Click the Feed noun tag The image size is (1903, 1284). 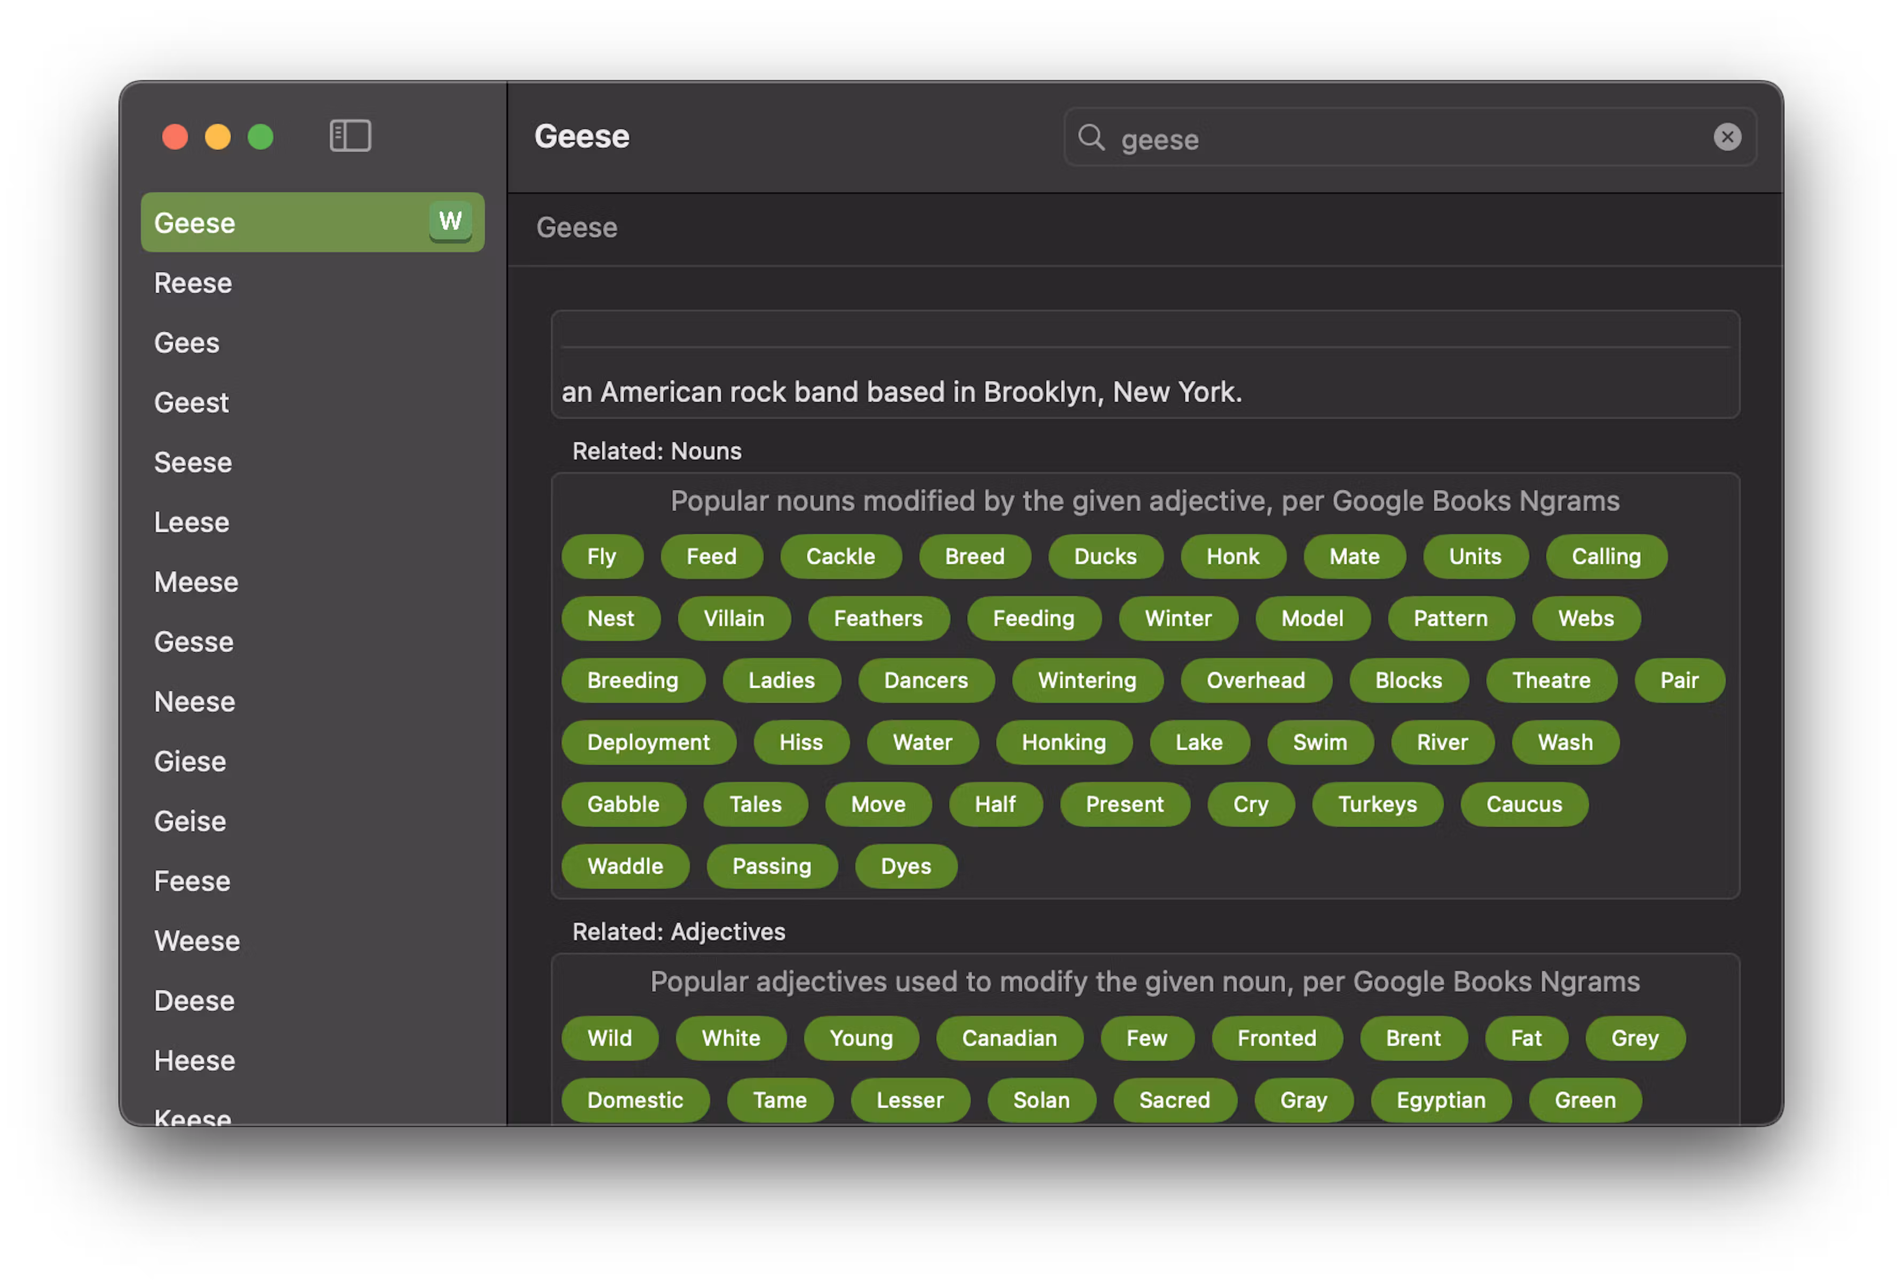(x=711, y=557)
